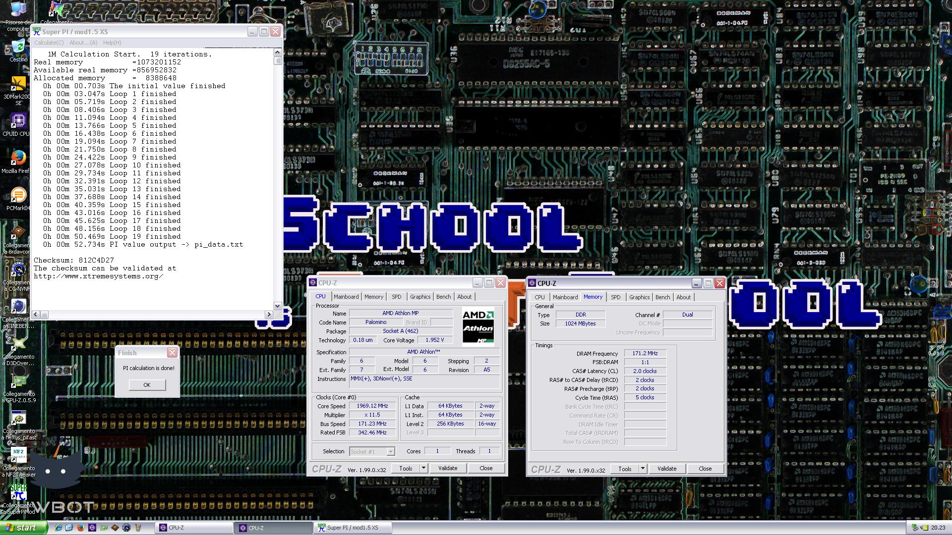Click Validate button in right CPU-Z window
The width and height of the screenshot is (952, 535).
667,469
